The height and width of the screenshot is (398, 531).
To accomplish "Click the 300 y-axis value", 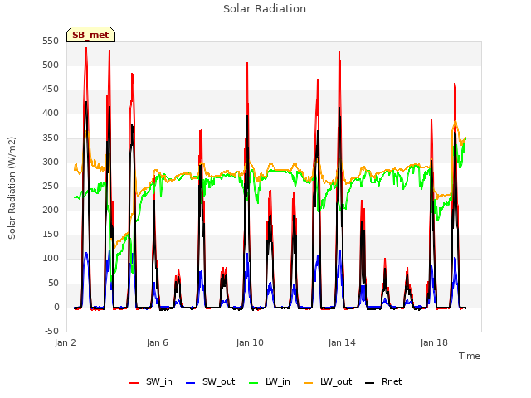I will (x=51, y=163).
